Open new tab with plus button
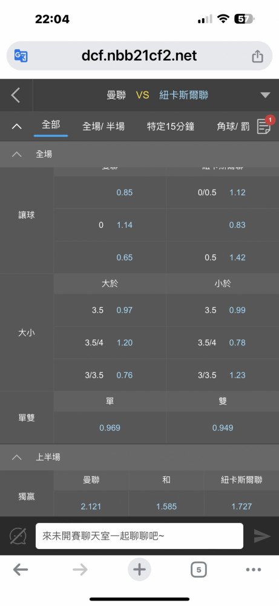Screen dimensions: 279x606 click(x=139, y=569)
